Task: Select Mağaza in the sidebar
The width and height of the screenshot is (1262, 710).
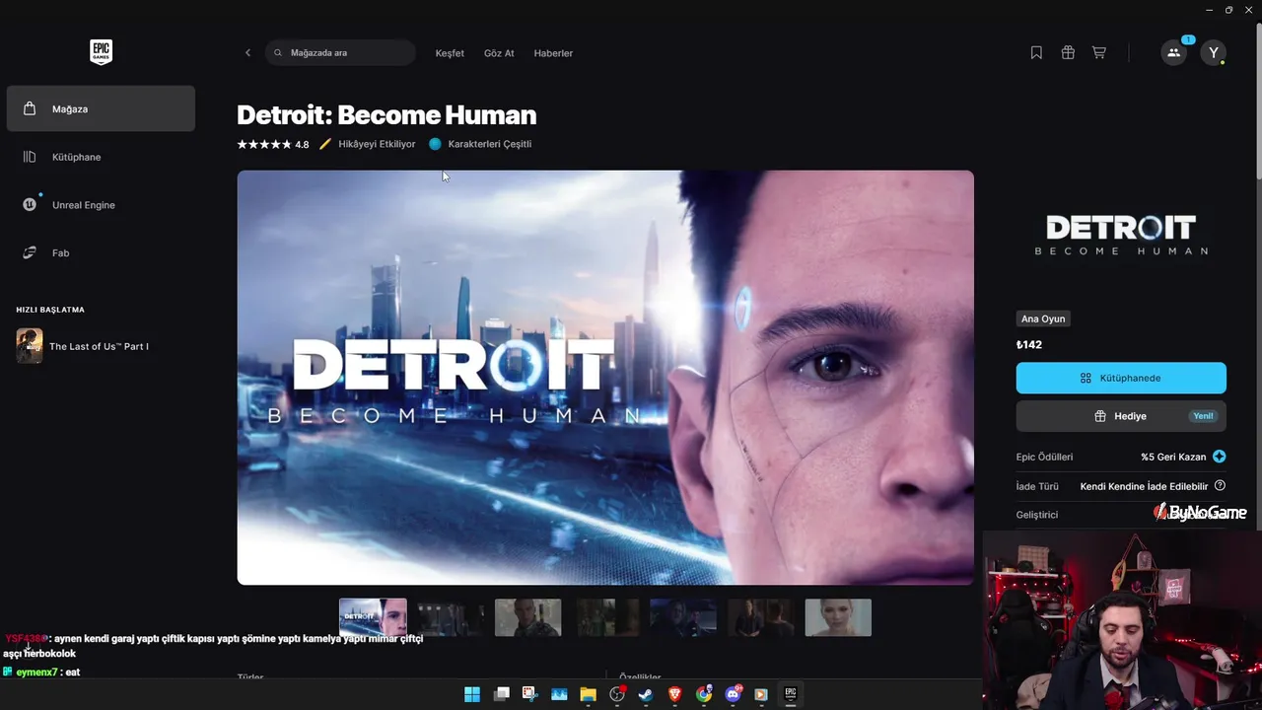Action: (101, 108)
